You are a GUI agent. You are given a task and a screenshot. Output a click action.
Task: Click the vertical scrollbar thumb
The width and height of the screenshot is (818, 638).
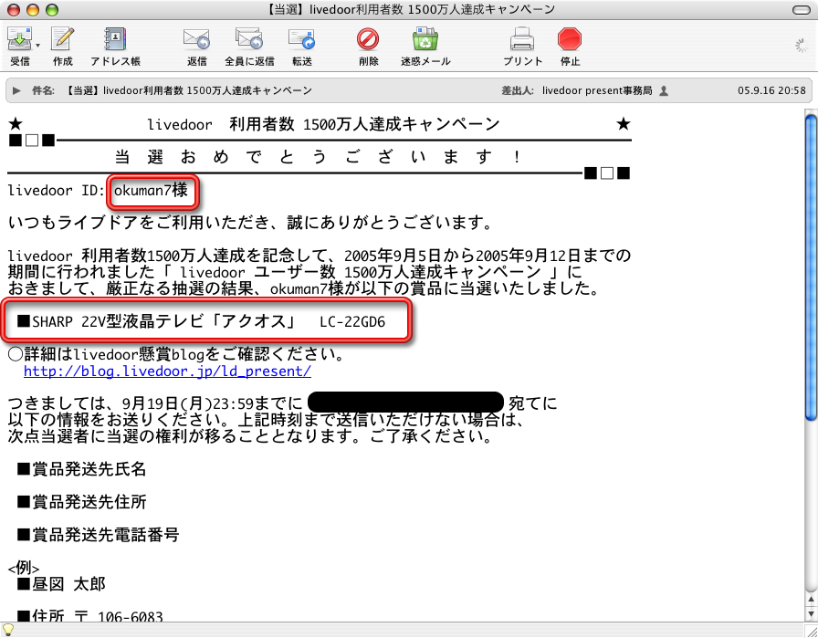(x=811, y=267)
